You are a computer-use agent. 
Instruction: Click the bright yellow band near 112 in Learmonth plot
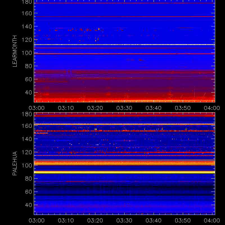point(124,45)
